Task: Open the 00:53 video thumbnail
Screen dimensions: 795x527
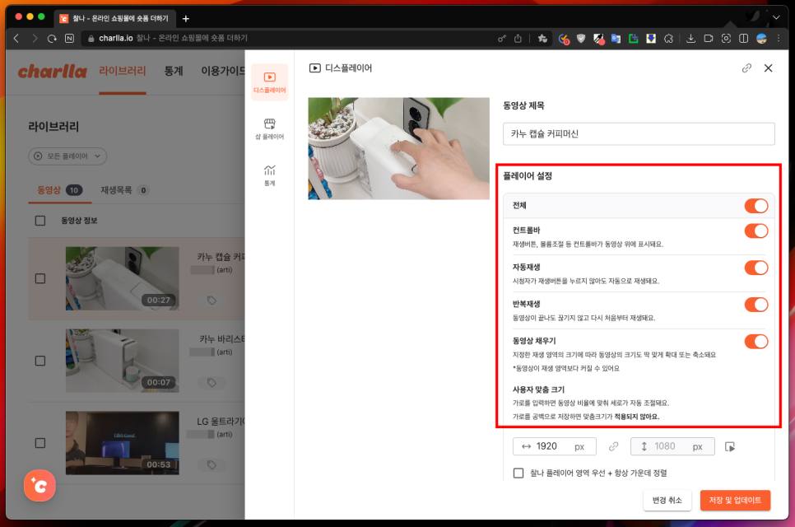Action: 122,443
